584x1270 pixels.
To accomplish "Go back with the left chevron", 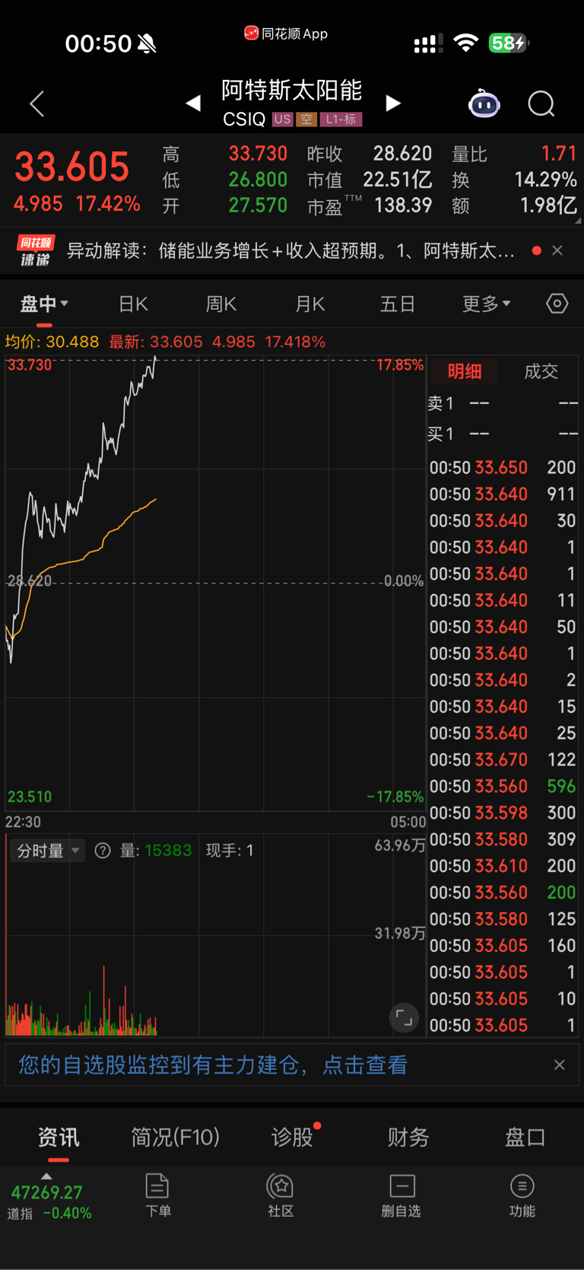I will [36, 103].
